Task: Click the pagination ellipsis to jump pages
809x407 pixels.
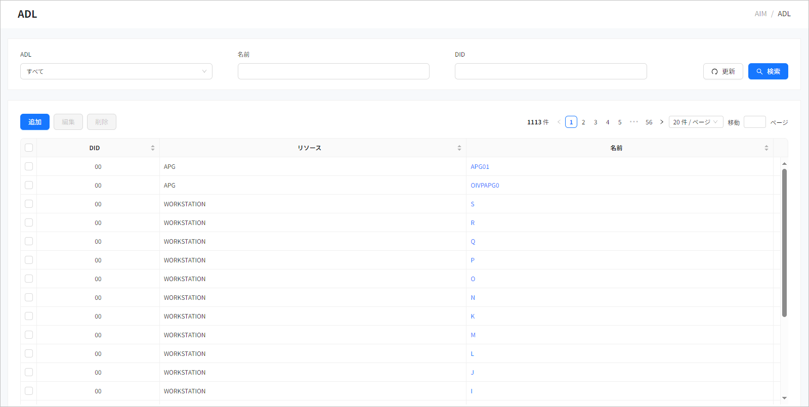Action: [633, 122]
